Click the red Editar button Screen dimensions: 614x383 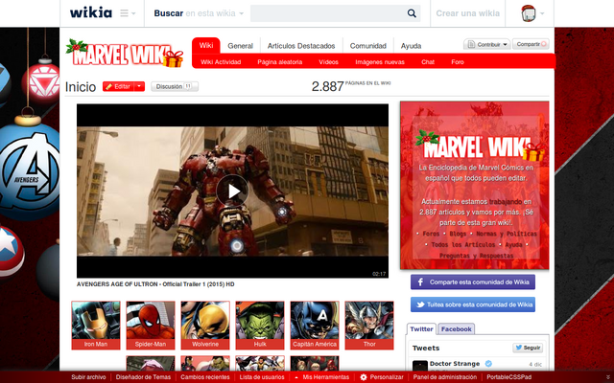[118, 86]
